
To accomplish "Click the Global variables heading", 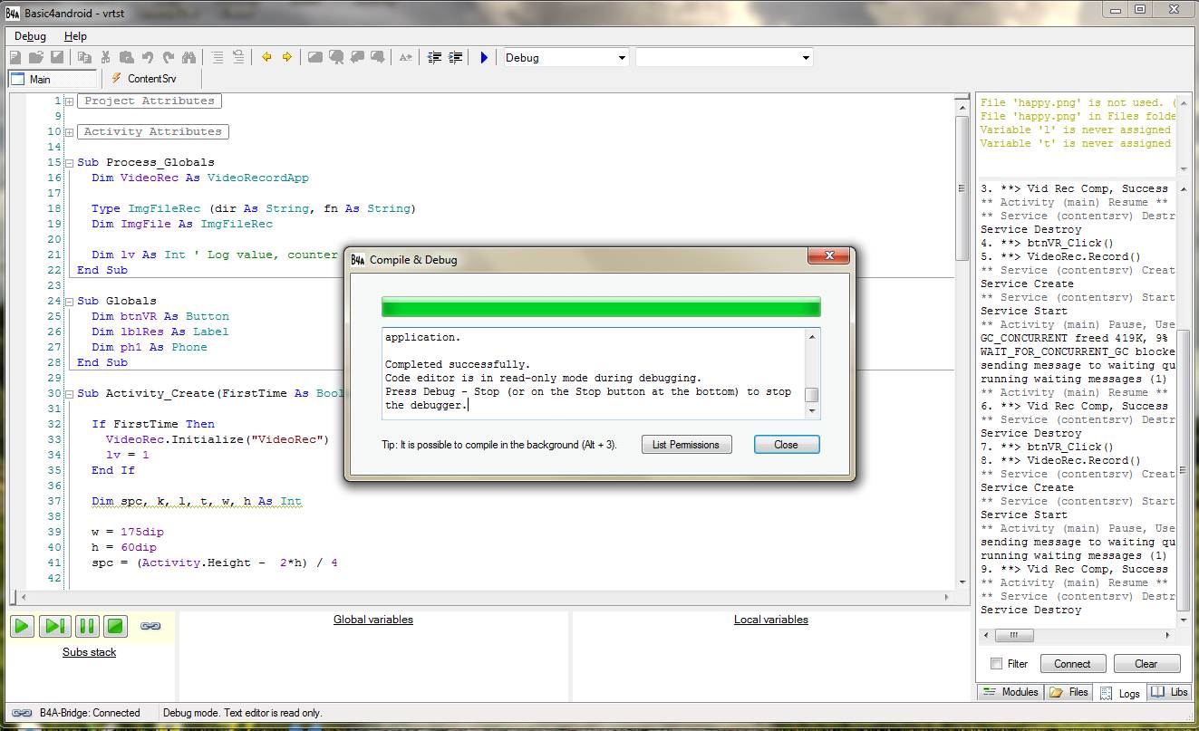I will point(373,620).
